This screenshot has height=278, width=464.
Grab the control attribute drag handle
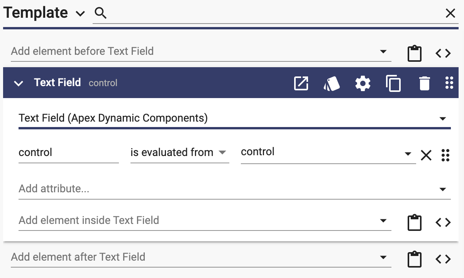[x=445, y=155]
